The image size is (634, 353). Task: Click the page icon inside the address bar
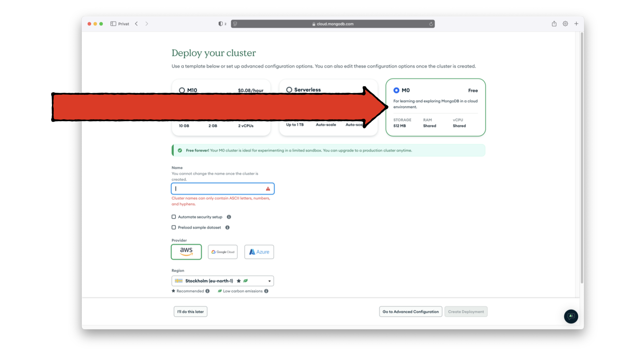pos(235,24)
